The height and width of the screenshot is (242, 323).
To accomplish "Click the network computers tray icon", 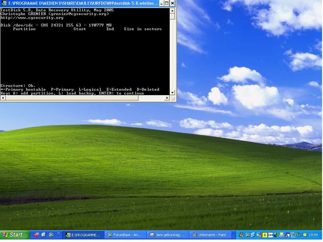I will click(253, 235).
